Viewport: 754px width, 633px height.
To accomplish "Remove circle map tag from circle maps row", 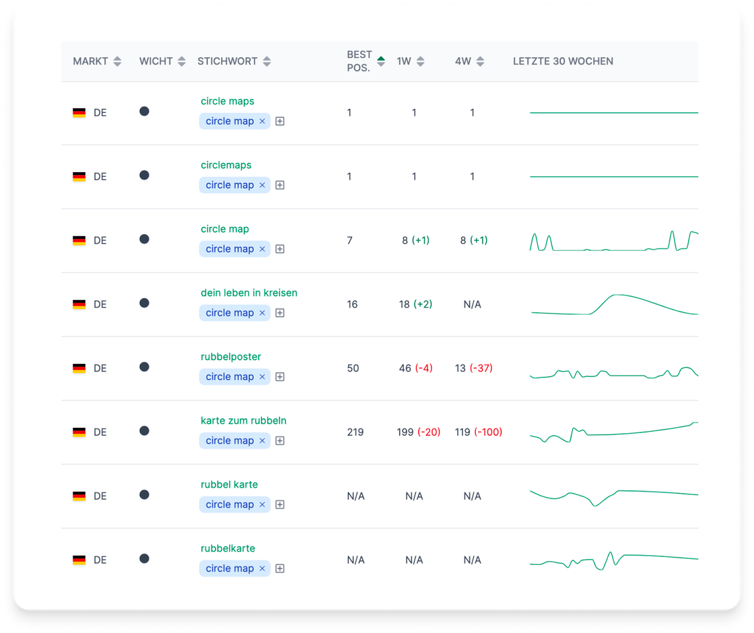I will (x=262, y=121).
